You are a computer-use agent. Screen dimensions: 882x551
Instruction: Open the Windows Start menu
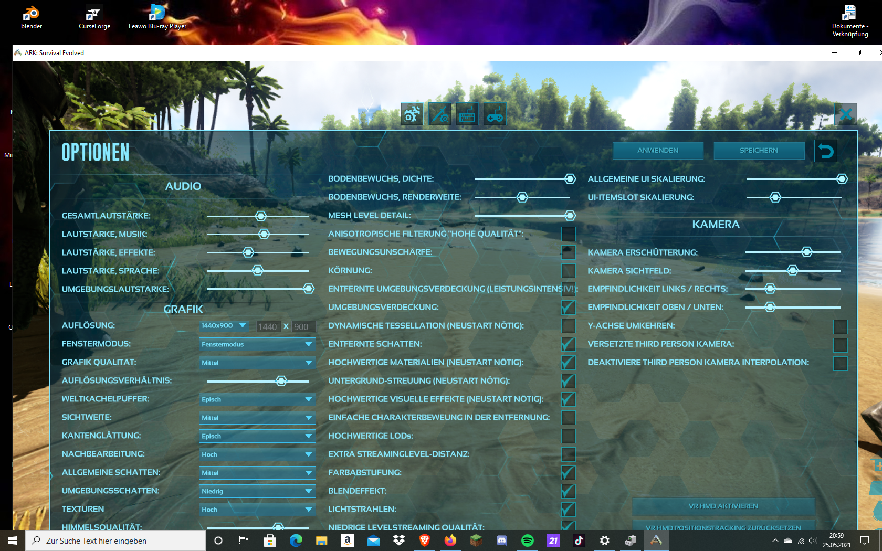coord(13,541)
